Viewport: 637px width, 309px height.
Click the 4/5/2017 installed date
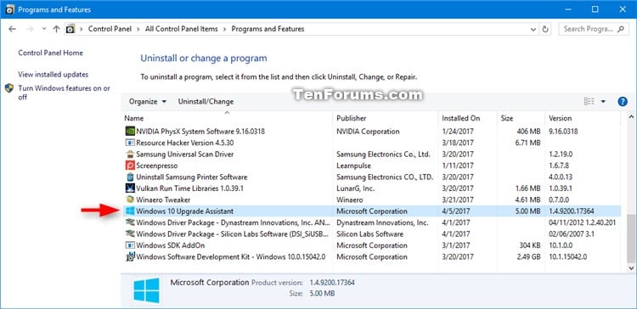456,211
